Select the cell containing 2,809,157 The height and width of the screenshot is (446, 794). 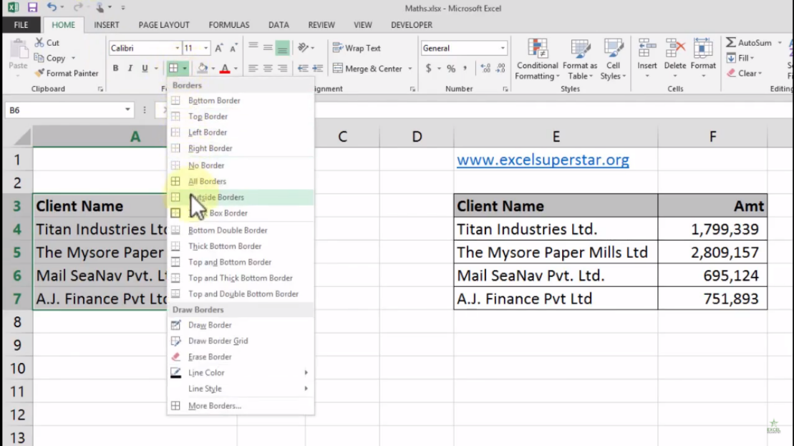tap(712, 252)
